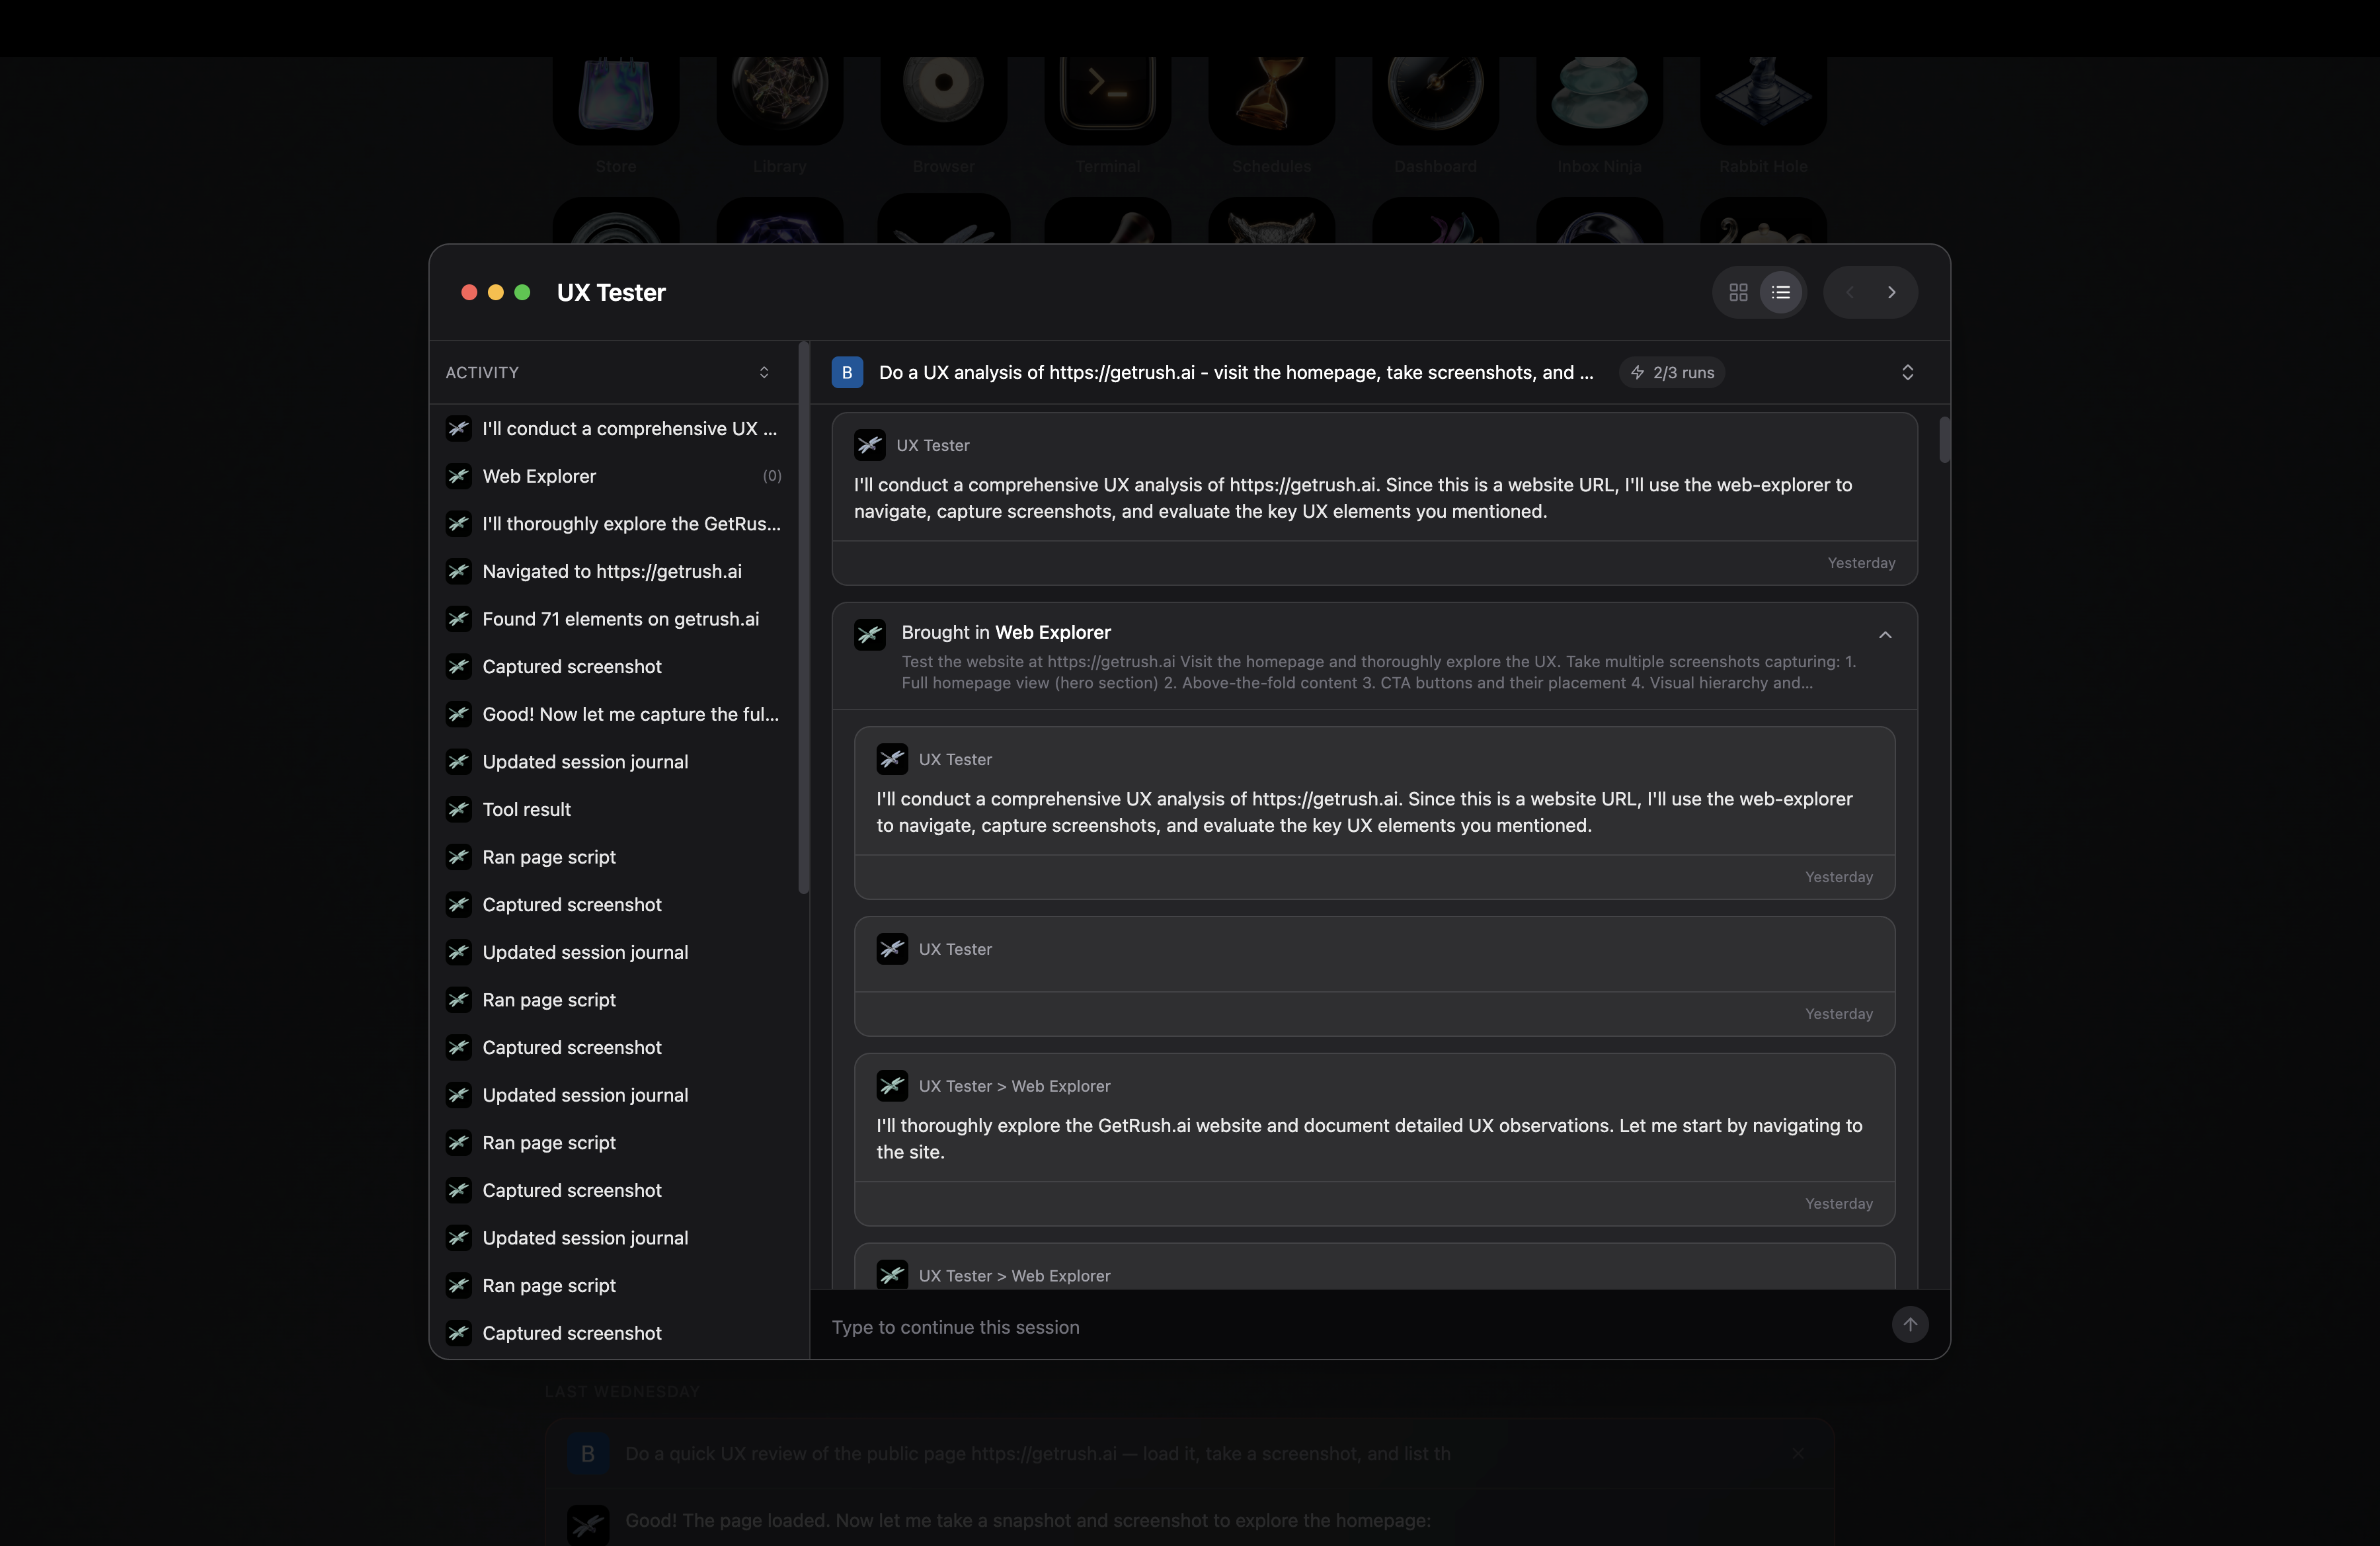The height and width of the screenshot is (1546, 2380).
Task: Click the empty UX Tester message card
Action: (x=1374, y=976)
